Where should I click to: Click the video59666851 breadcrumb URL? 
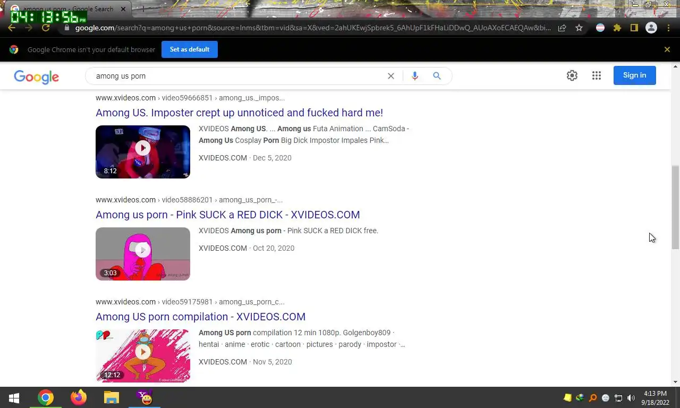[x=190, y=98]
